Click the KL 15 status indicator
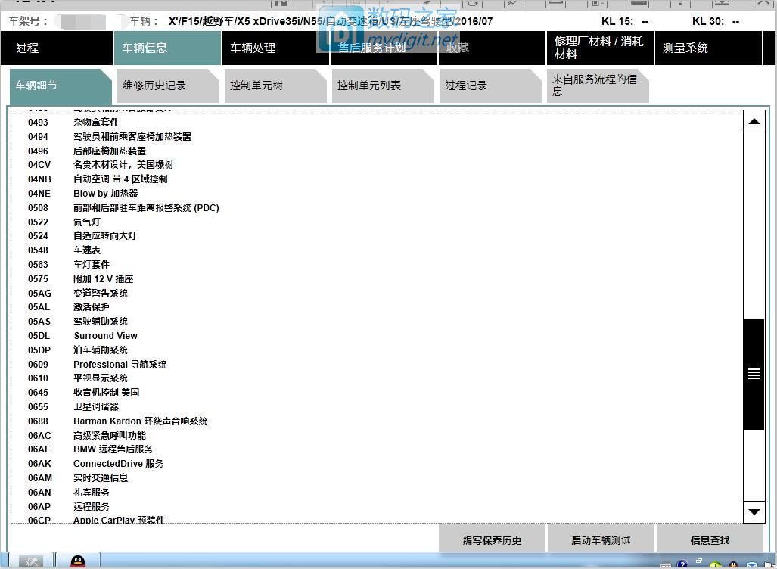777x569 pixels. [x=625, y=21]
